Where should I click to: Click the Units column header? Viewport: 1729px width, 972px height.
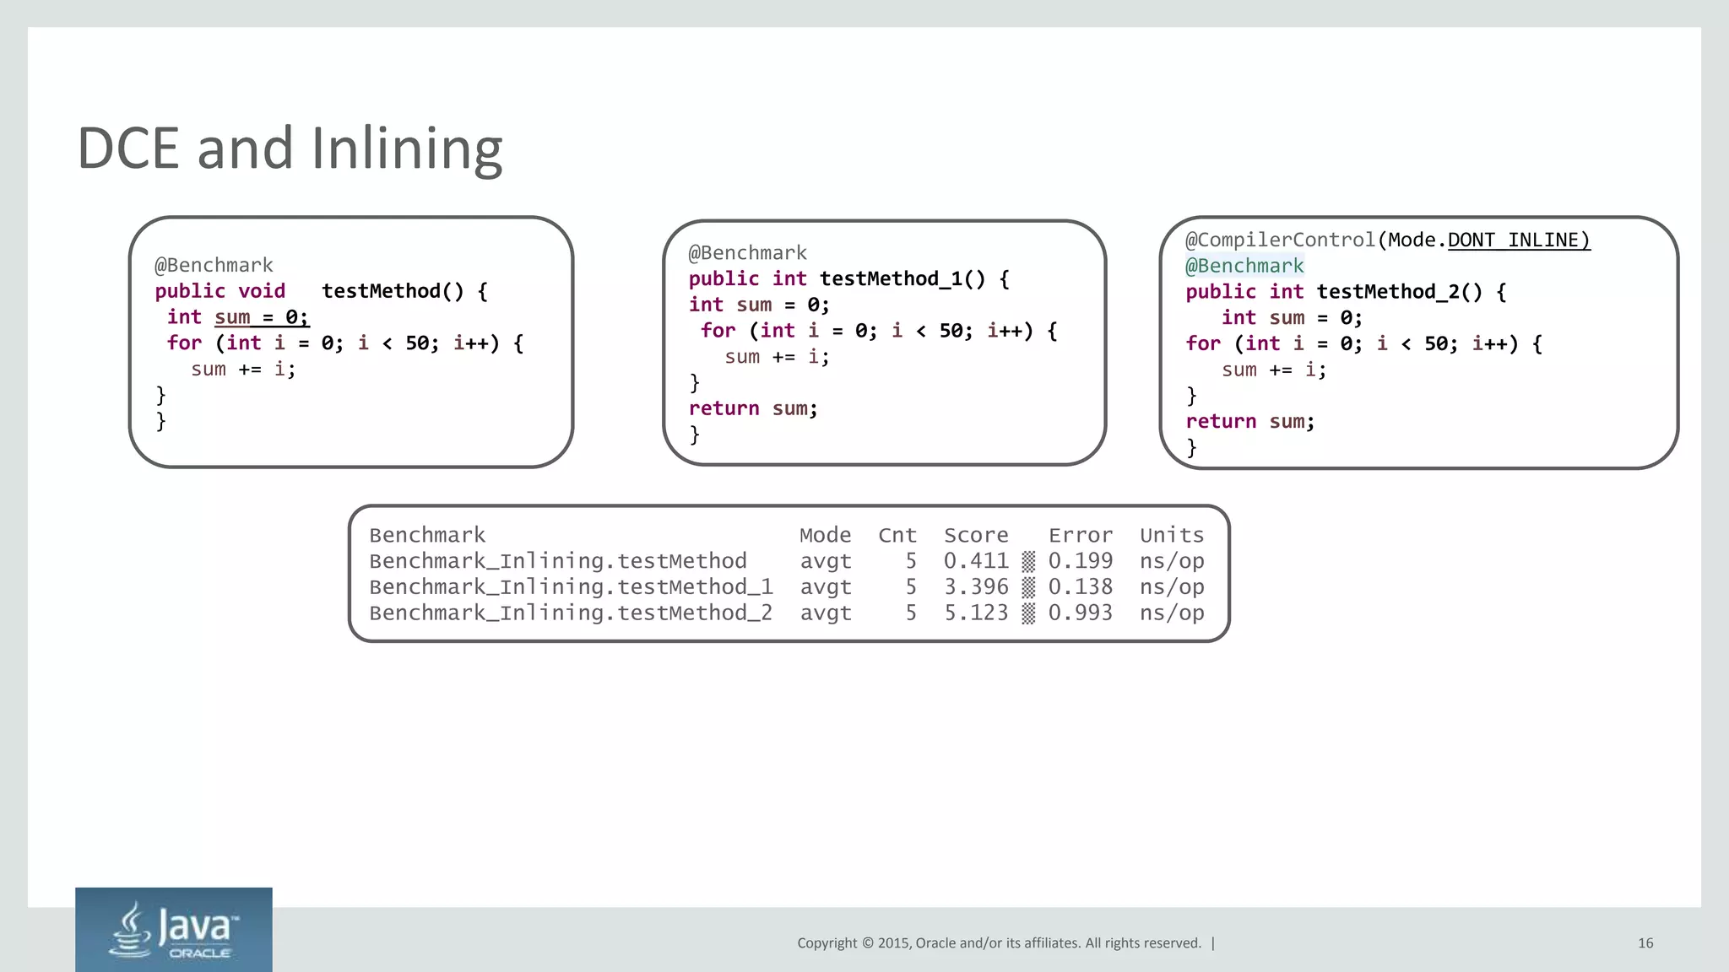tap(1172, 536)
